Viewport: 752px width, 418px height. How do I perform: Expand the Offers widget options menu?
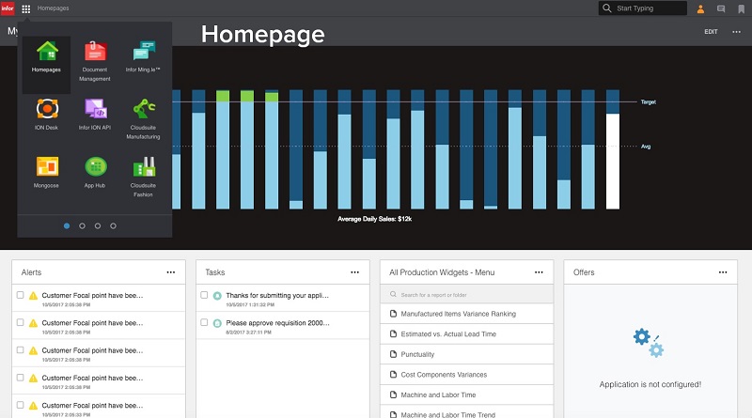[722, 272]
